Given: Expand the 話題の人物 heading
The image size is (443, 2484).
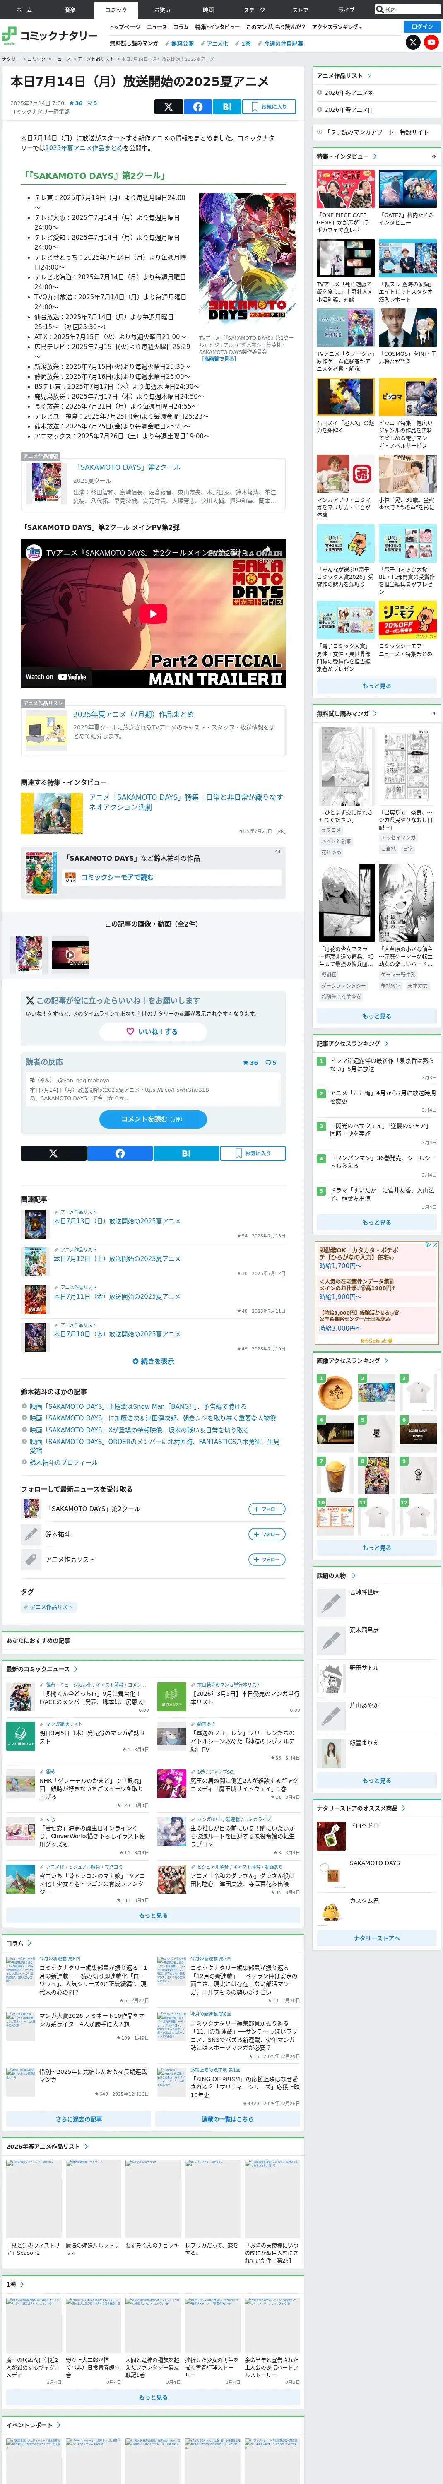Looking at the screenshot, I should point(335,1576).
